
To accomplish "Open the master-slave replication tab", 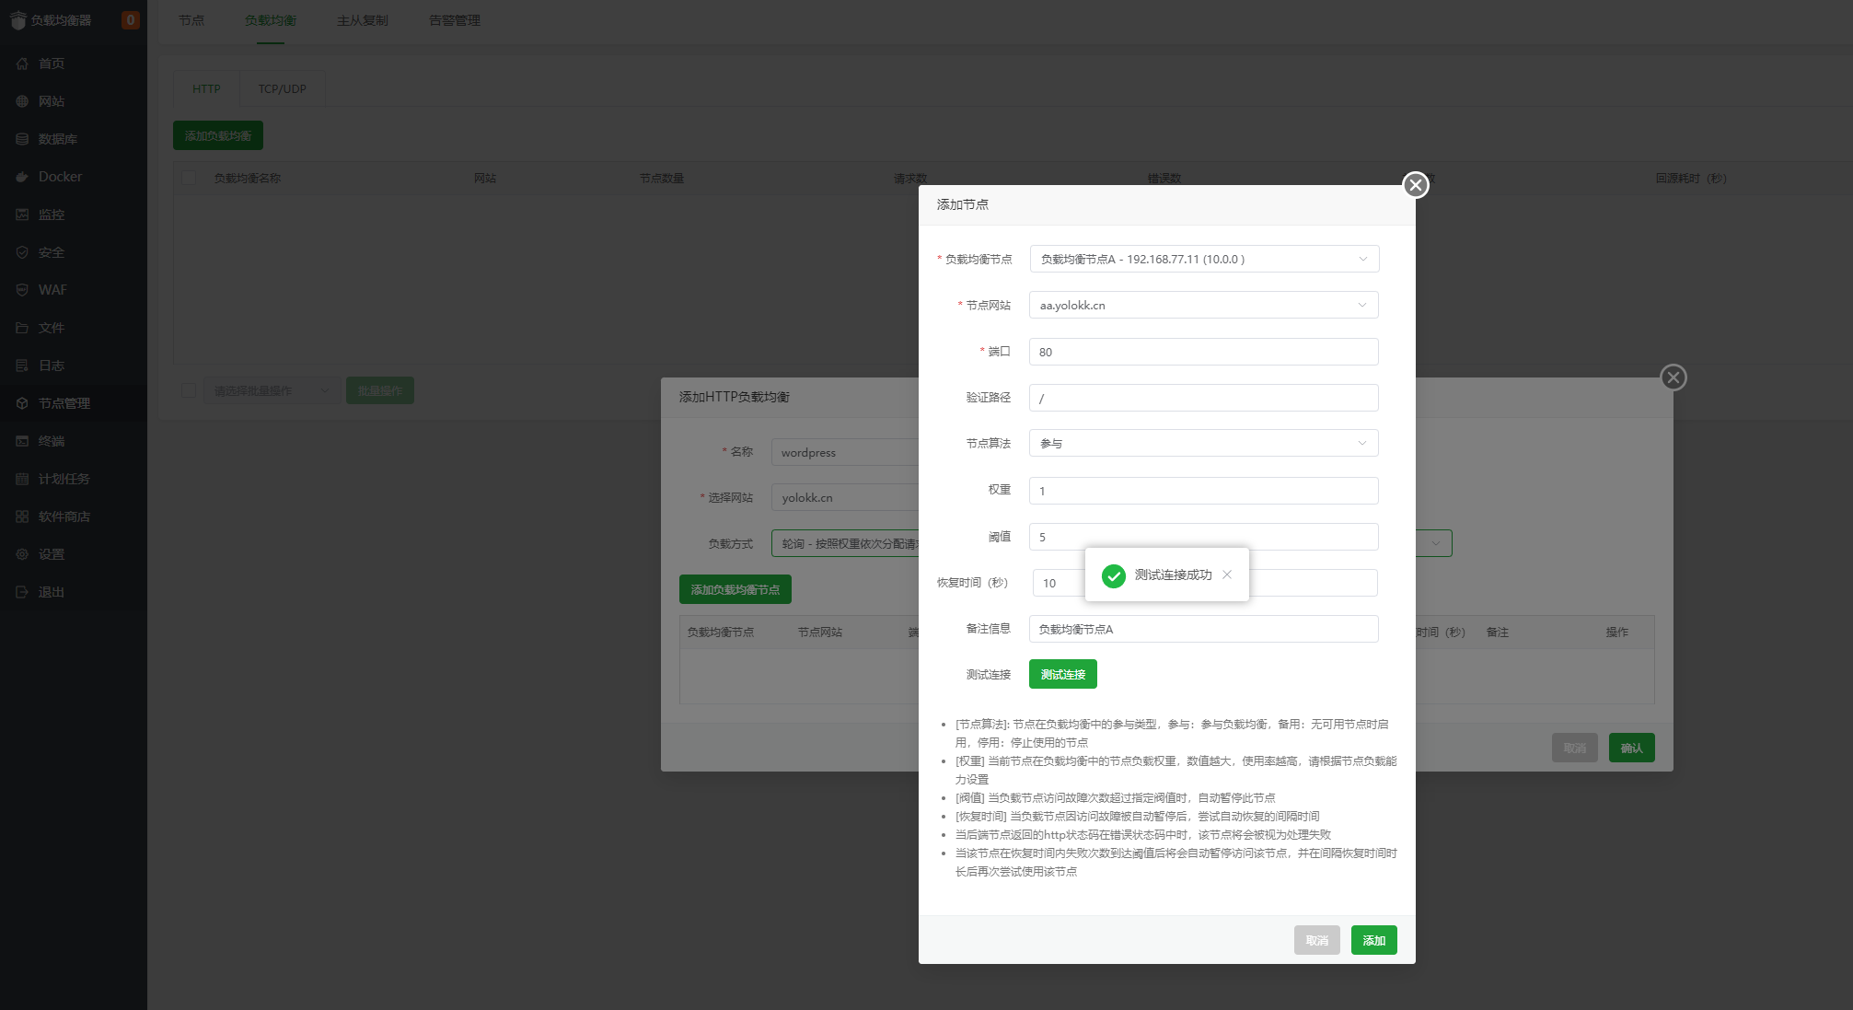I will coord(362,20).
